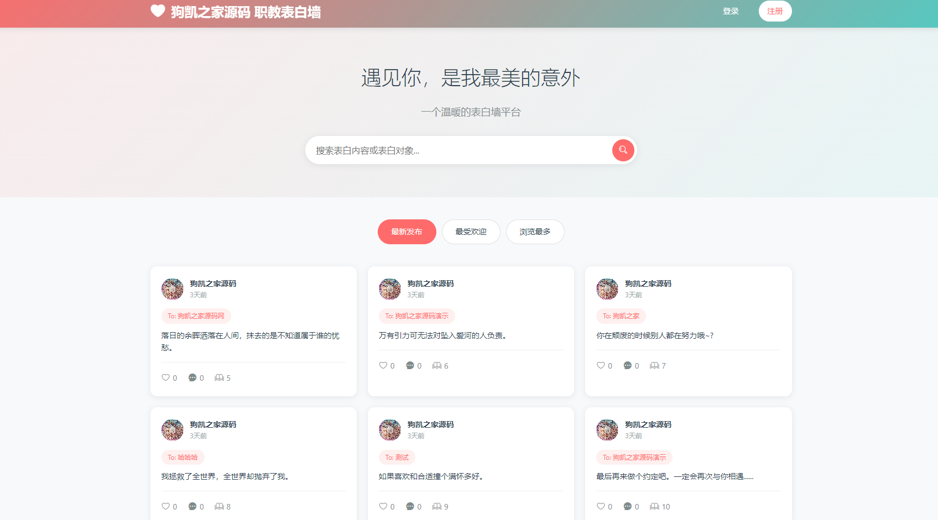
Task: Focus the 搜索表白内容 search field
Action: point(459,150)
